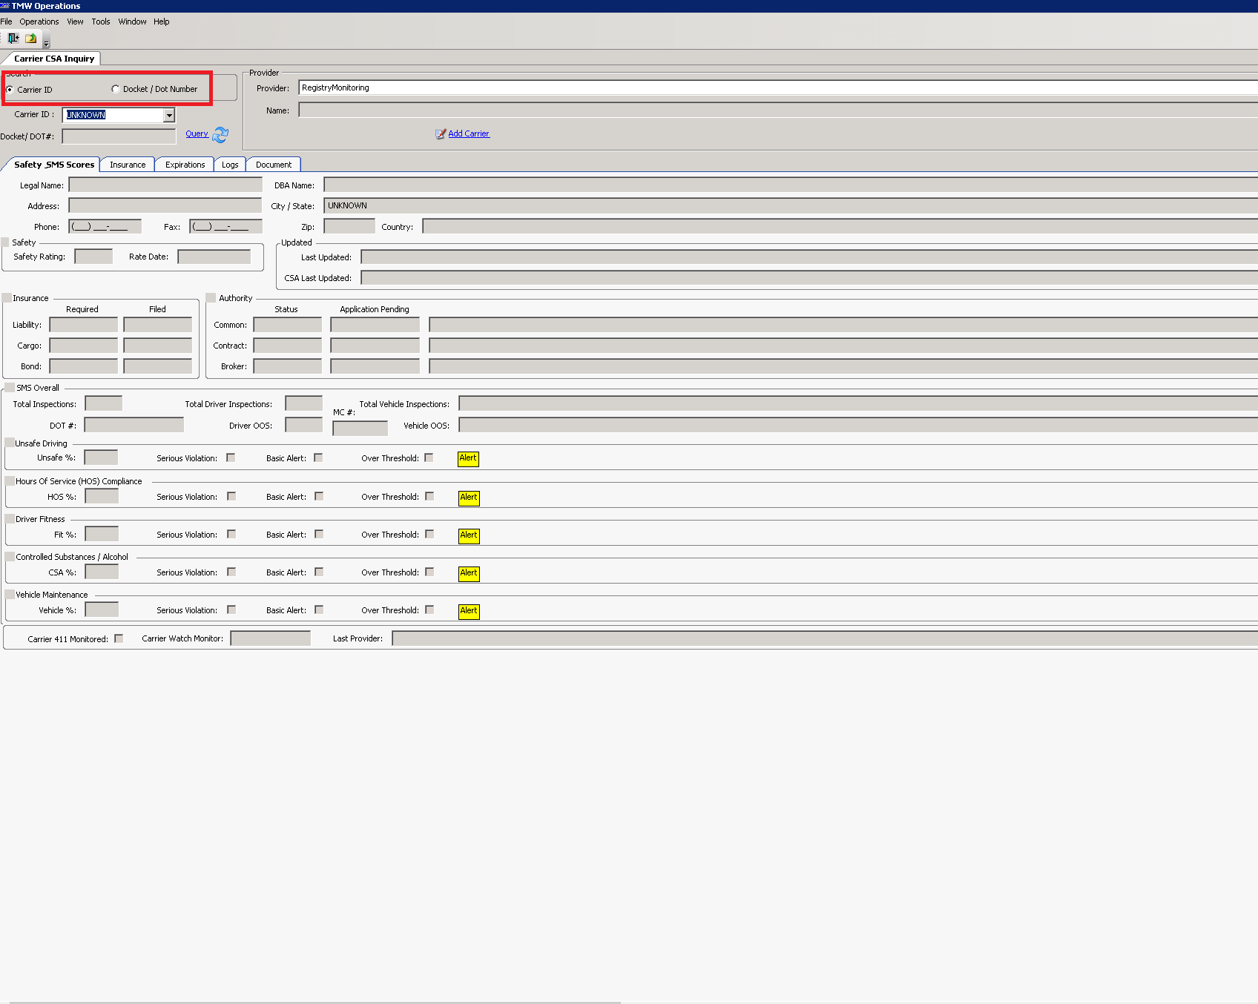Switch to the Insurance tab
This screenshot has height=1004, width=1258.
128,165
